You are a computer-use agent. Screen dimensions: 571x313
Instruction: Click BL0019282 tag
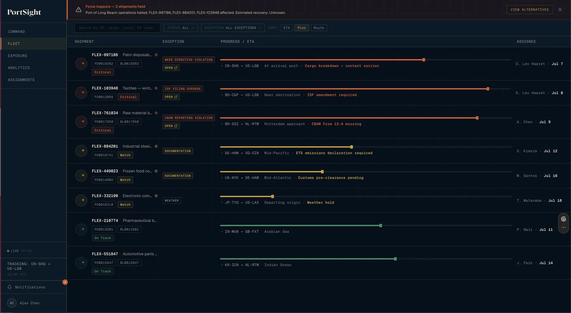click(130, 63)
